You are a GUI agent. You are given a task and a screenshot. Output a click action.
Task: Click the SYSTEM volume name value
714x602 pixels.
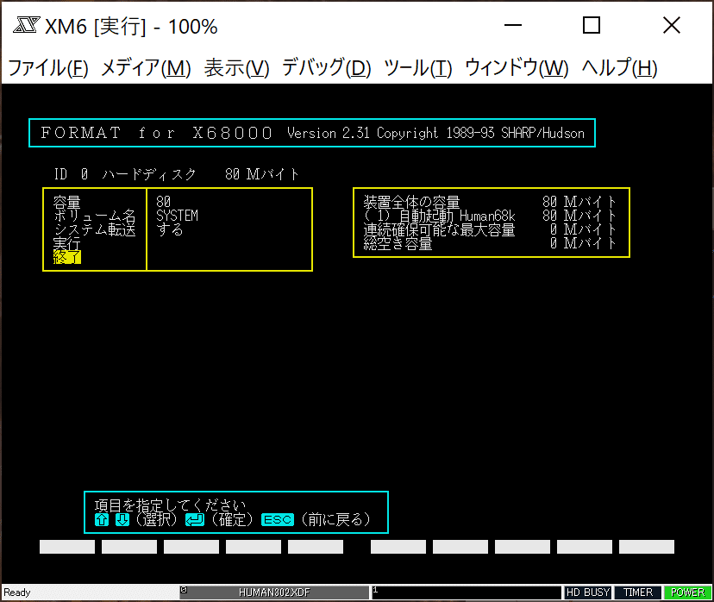coord(177,216)
